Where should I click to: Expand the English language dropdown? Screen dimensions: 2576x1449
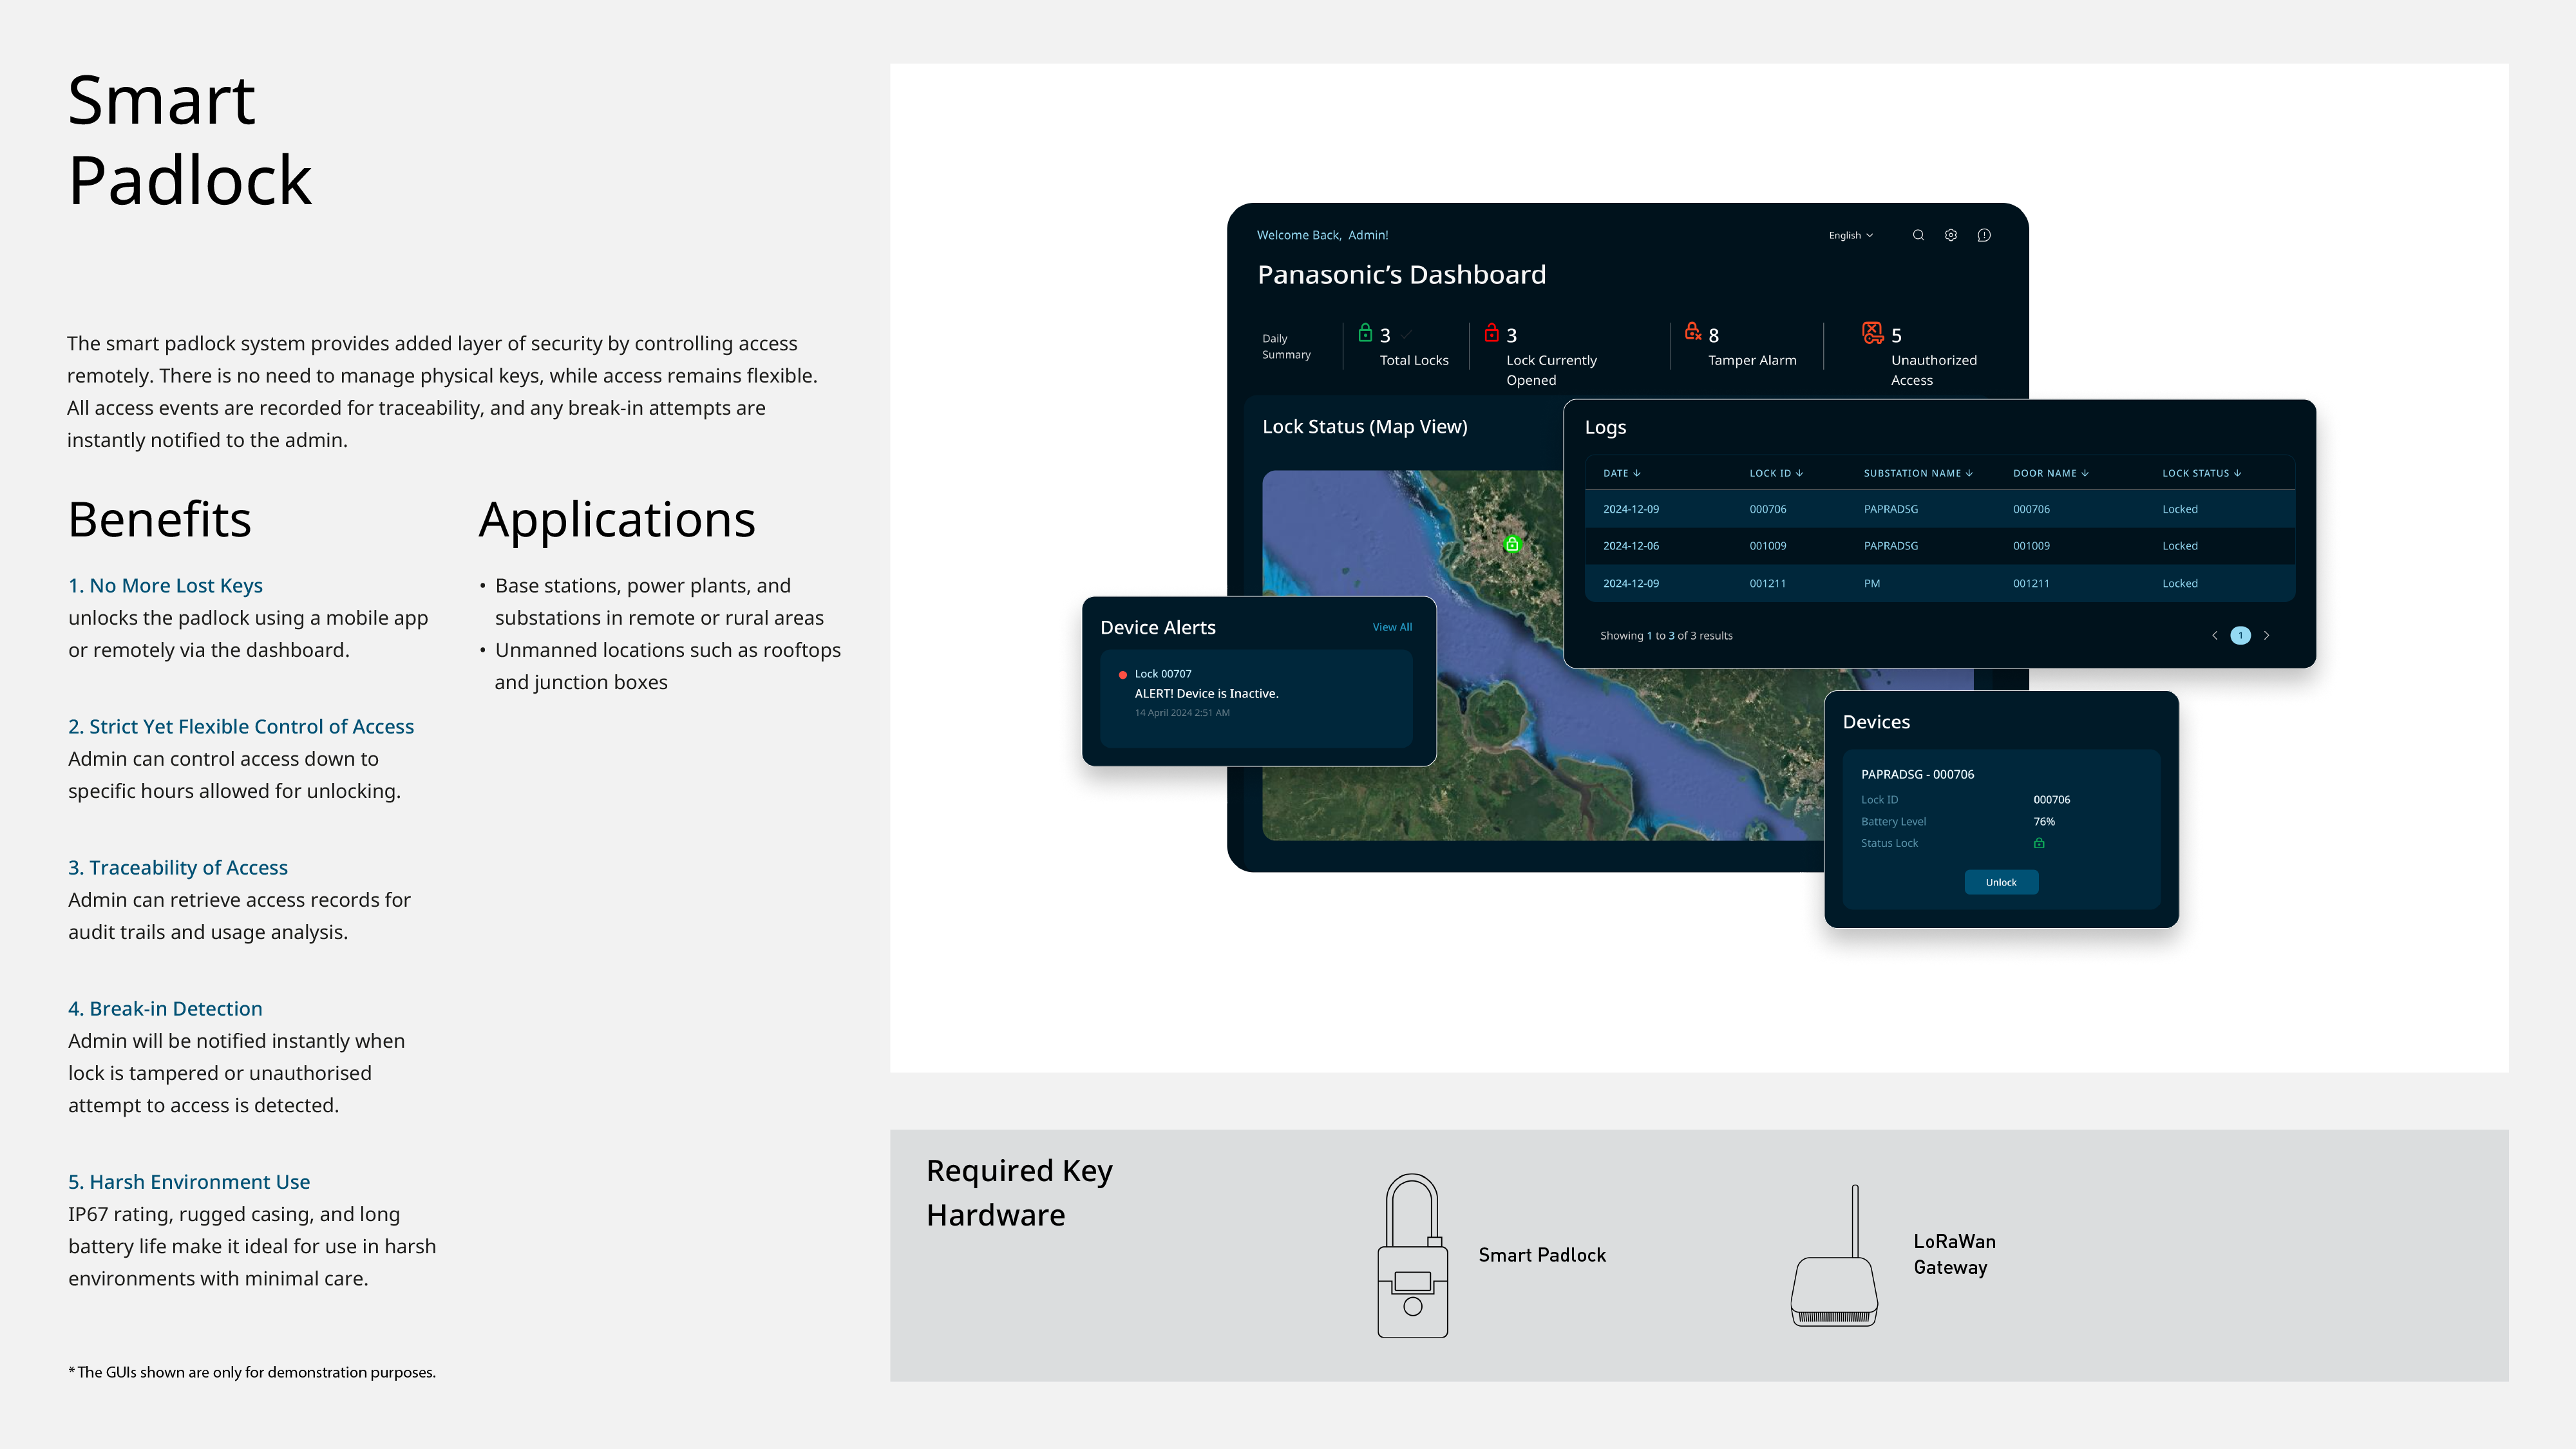click(1851, 235)
